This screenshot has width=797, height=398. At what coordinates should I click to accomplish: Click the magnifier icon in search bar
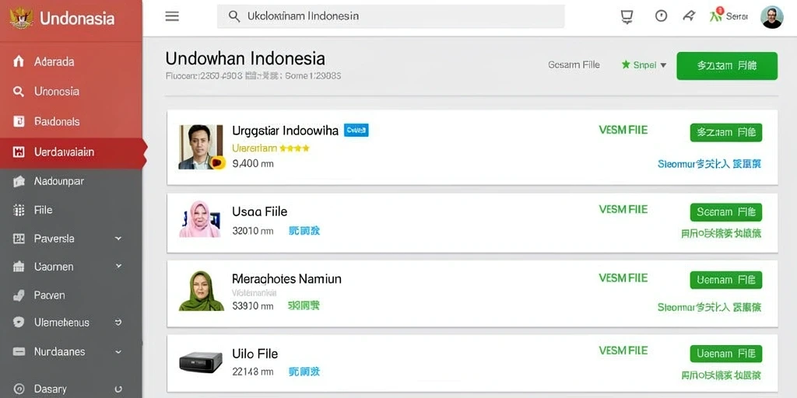point(233,16)
